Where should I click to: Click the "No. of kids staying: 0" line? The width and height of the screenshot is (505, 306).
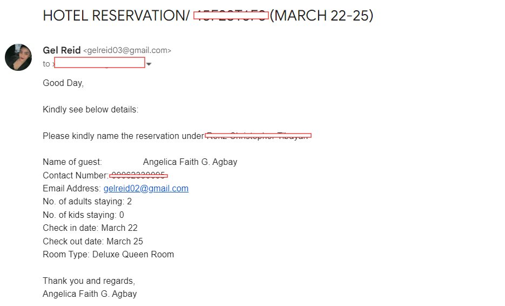(x=83, y=215)
